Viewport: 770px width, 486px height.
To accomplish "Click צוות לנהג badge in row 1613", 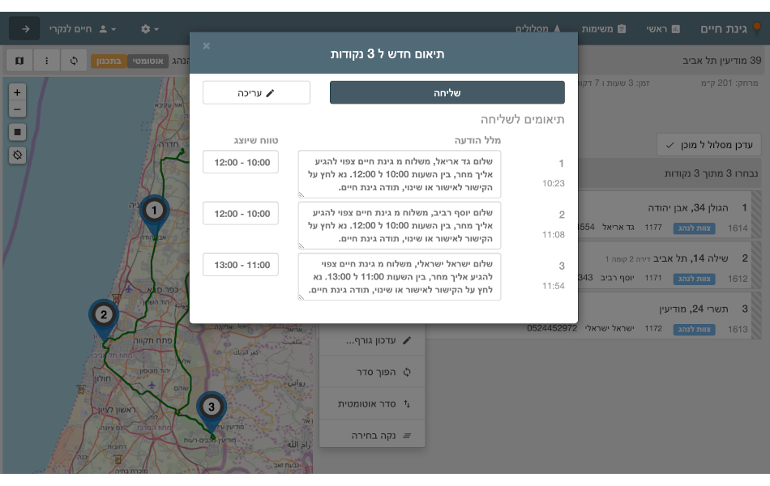I will (x=694, y=330).
